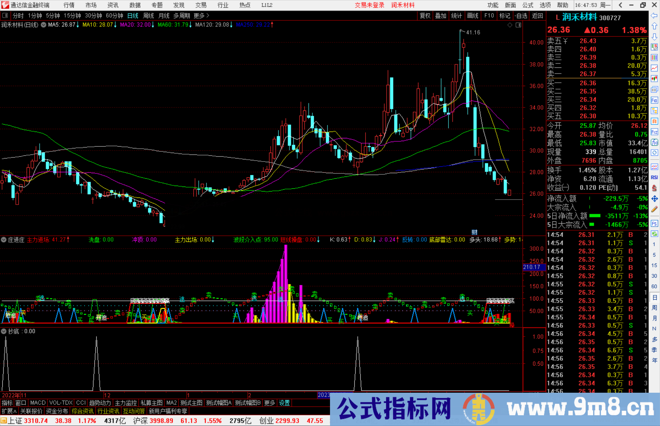660x426 pixels.
Task: Click the F12 quick trade icon
Action: click(x=654, y=132)
